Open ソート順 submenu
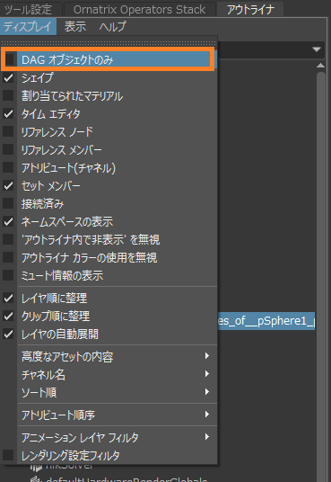The image size is (331, 482). [x=118, y=392]
